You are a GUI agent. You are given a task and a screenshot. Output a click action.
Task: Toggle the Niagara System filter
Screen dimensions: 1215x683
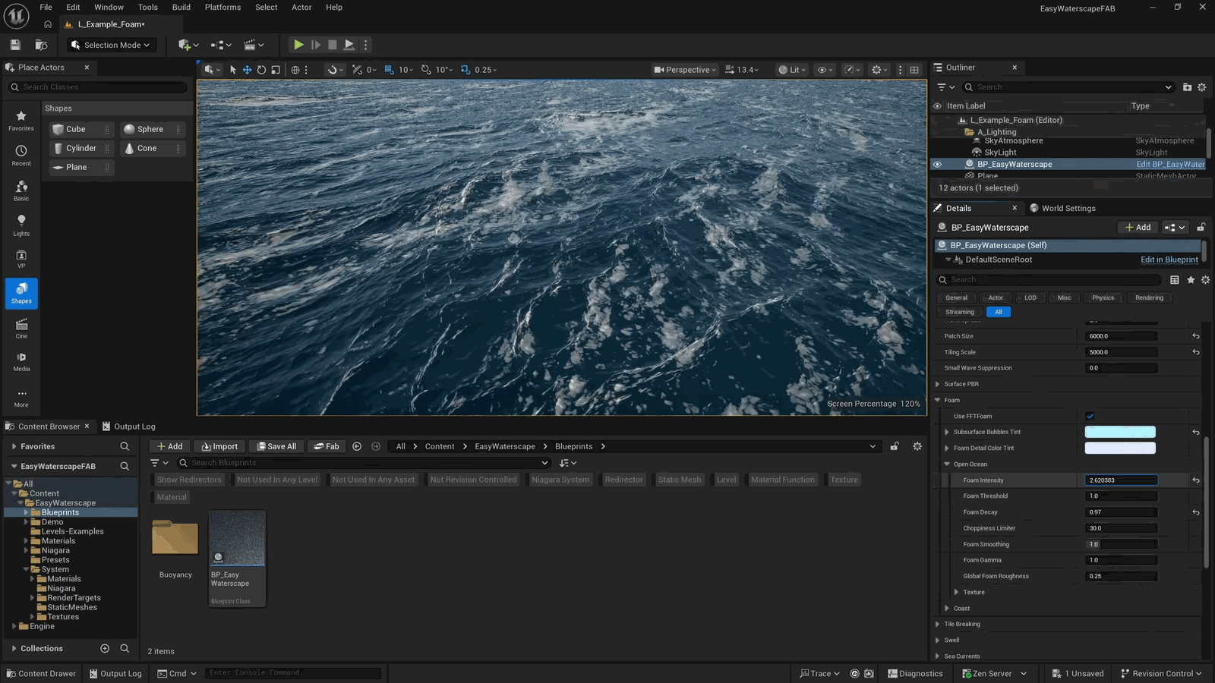pos(560,480)
